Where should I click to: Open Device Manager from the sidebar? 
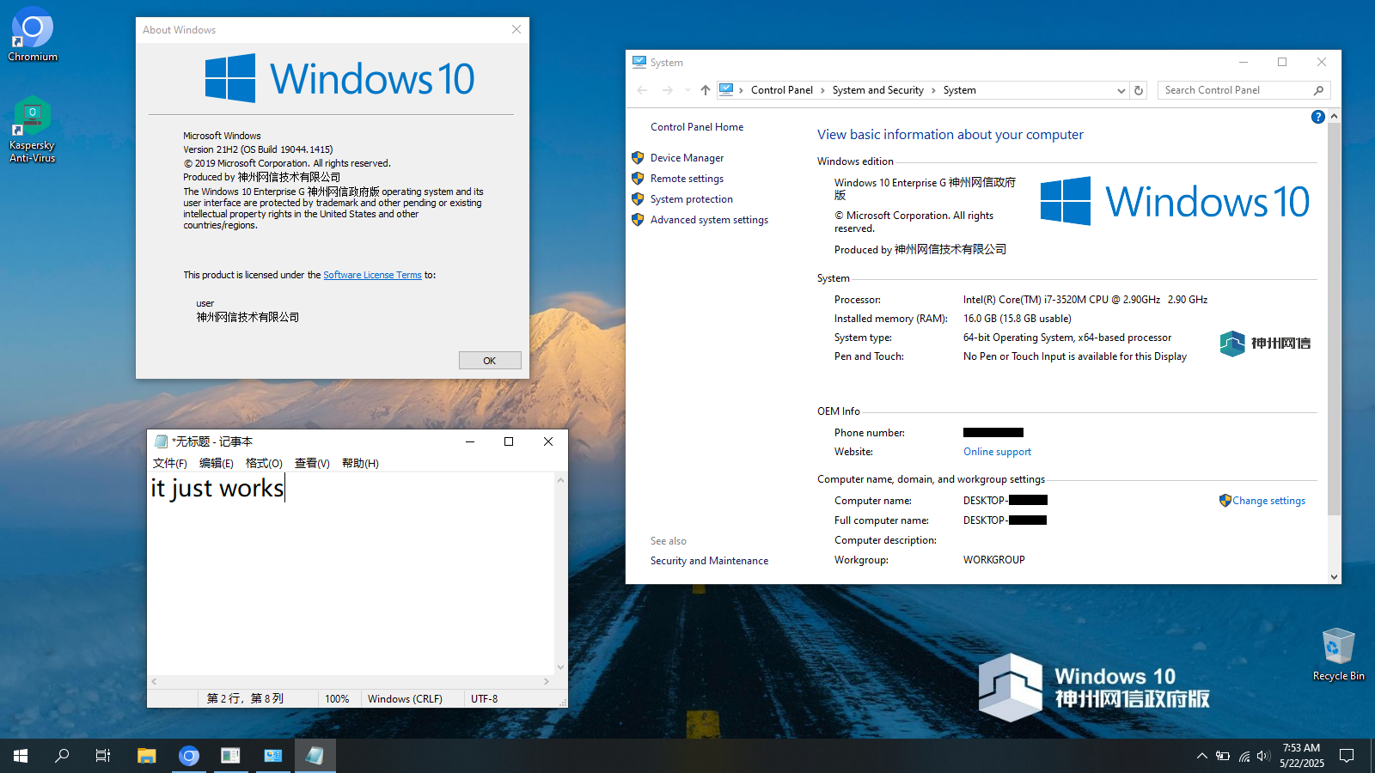coord(687,158)
